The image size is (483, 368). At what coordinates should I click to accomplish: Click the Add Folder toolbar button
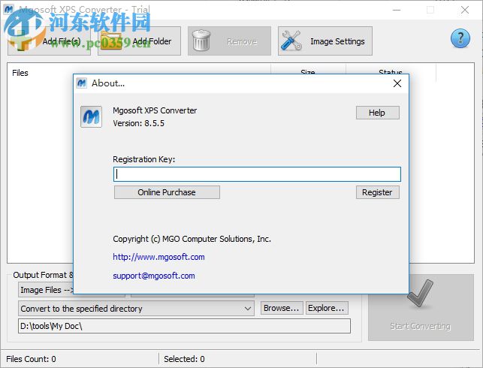pos(139,41)
